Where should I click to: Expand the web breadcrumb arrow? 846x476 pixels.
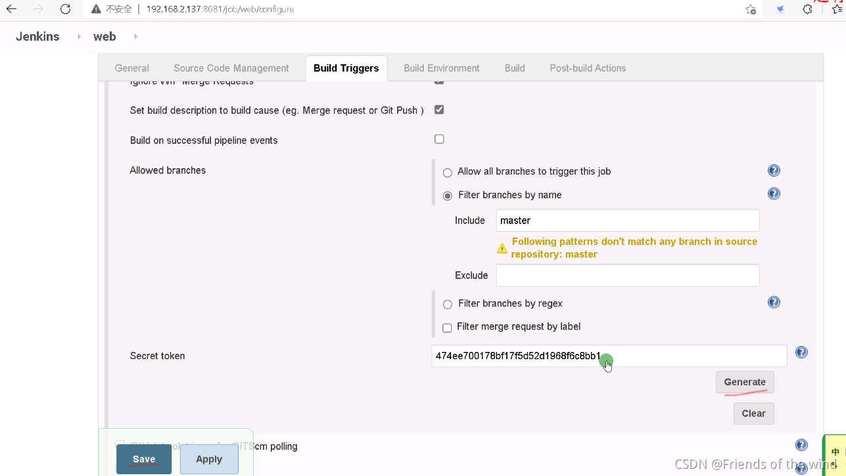pyautogui.click(x=135, y=37)
